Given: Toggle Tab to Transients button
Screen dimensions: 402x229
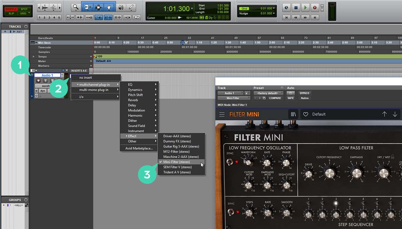Looking at the screenshot, I should (x=80, y=17).
